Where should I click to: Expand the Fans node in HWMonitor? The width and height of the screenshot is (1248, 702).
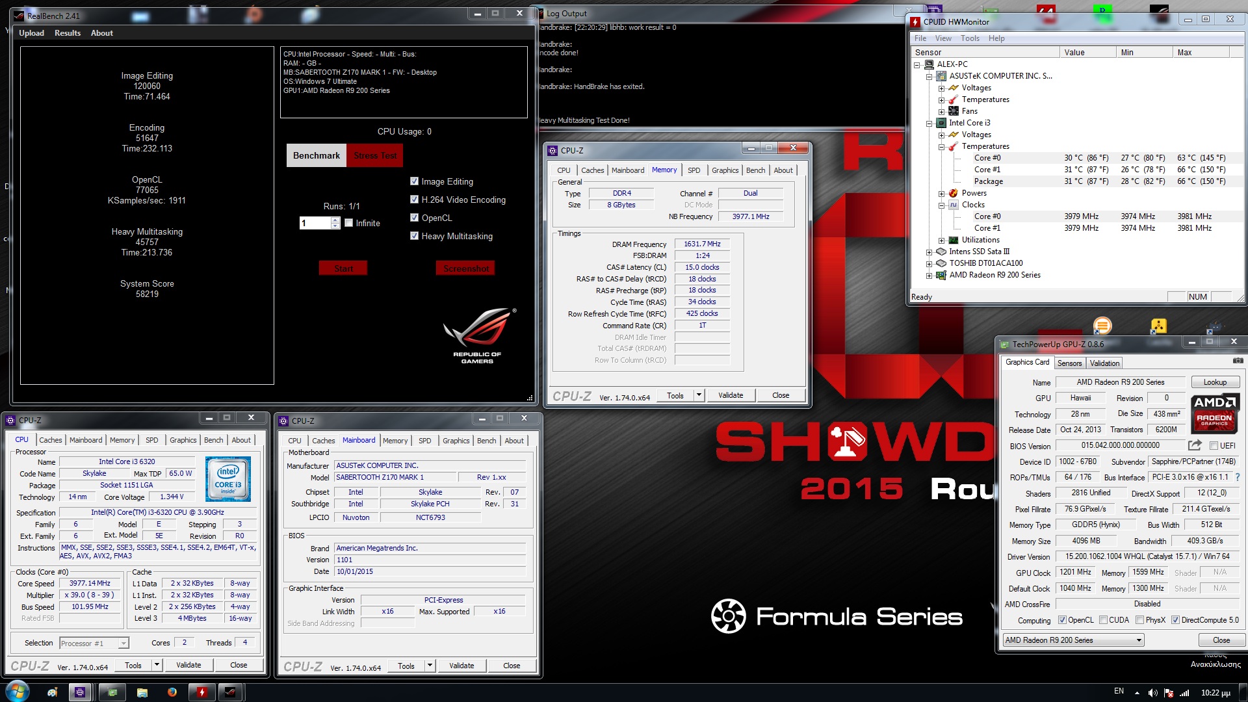click(941, 112)
